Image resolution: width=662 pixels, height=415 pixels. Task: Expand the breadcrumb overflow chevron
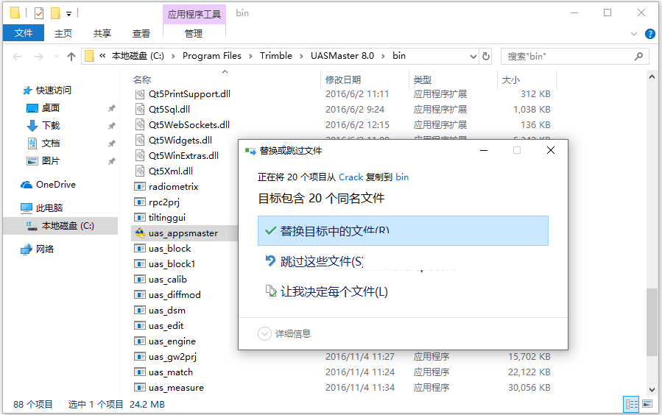click(102, 56)
